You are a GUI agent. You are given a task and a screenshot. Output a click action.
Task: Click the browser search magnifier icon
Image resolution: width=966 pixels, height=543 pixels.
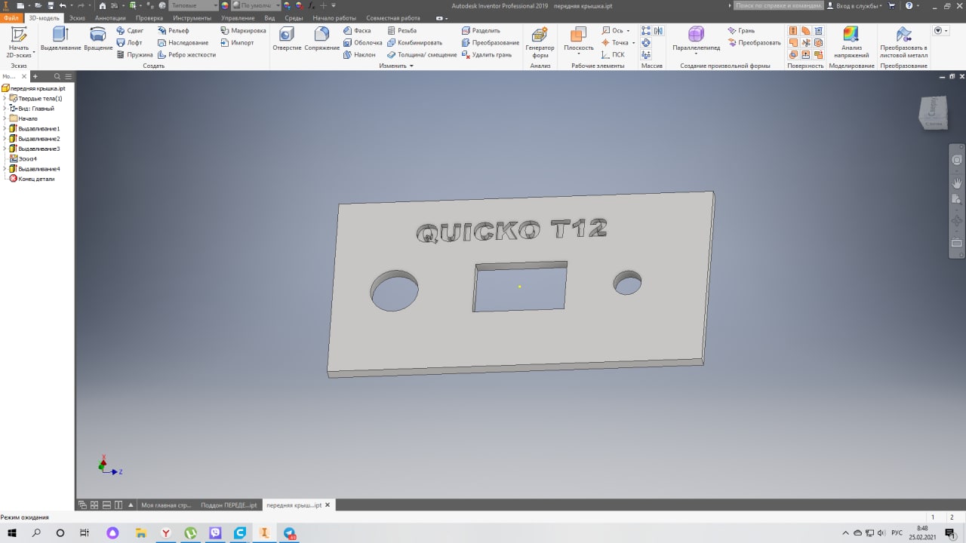tap(57, 77)
